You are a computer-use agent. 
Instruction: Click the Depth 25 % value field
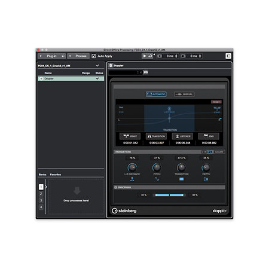(206, 158)
